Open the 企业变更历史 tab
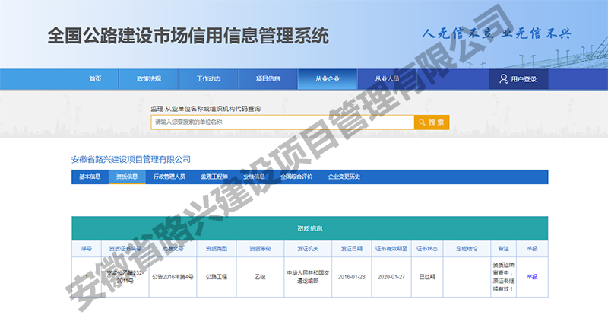The image size is (608, 315). pos(344,177)
